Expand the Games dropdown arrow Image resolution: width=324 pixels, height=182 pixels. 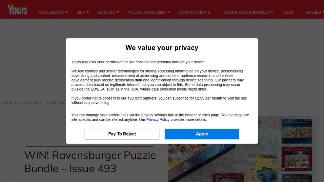click(x=323, y=12)
